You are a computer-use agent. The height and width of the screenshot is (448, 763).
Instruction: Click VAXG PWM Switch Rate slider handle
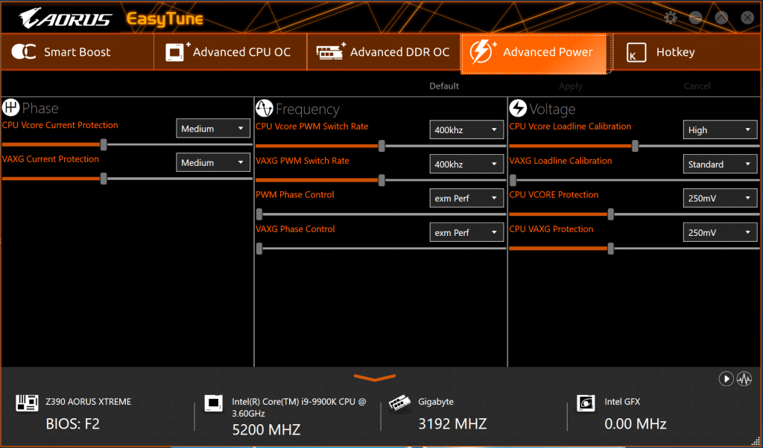(381, 180)
